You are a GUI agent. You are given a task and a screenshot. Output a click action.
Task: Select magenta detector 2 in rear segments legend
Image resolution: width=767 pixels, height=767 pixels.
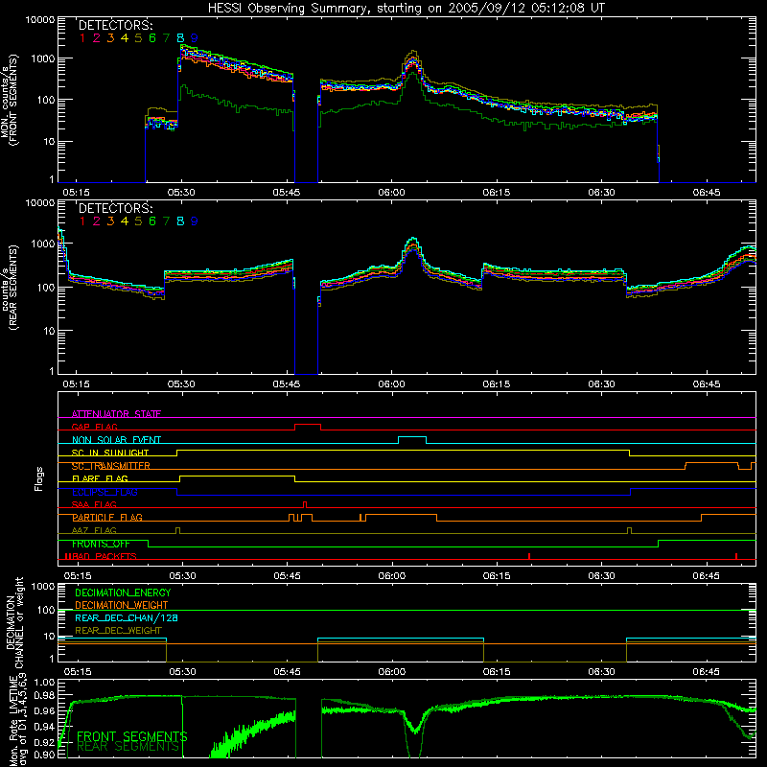(97, 221)
